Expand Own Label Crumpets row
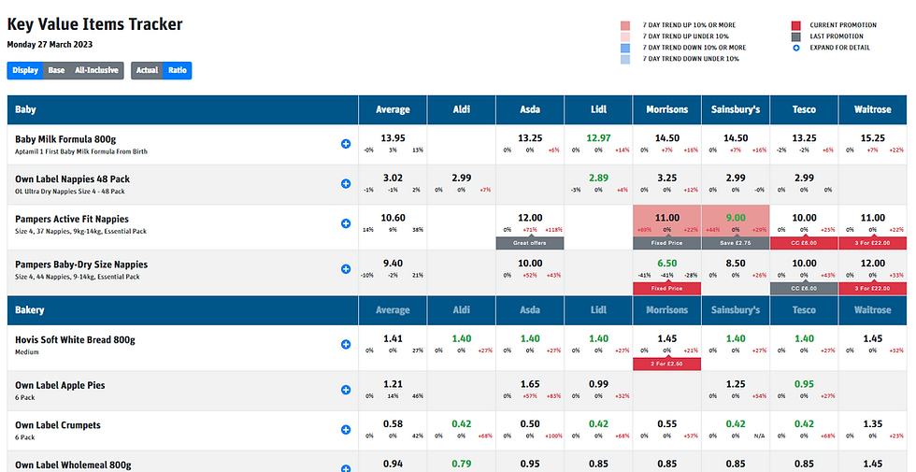Screen dimensions: 916x472 346,429
